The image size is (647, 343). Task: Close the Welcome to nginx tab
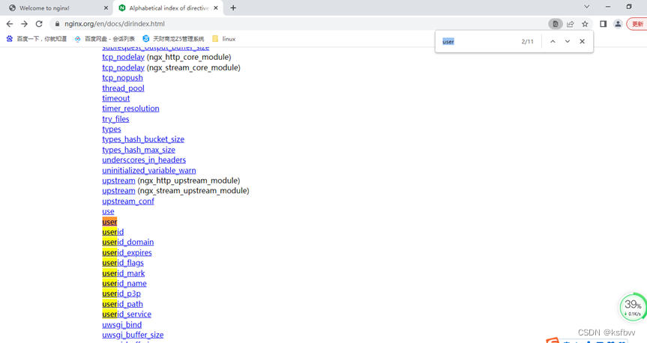point(106,7)
